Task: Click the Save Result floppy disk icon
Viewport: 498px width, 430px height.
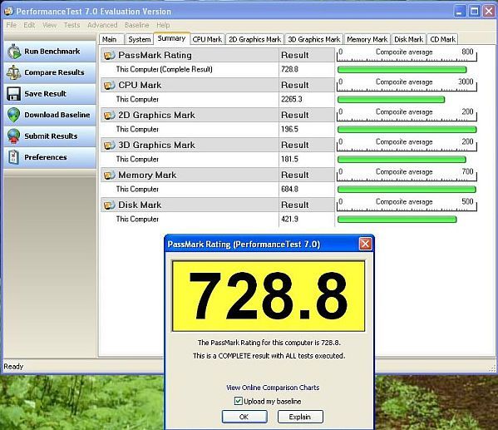Action: coord(13,94)
